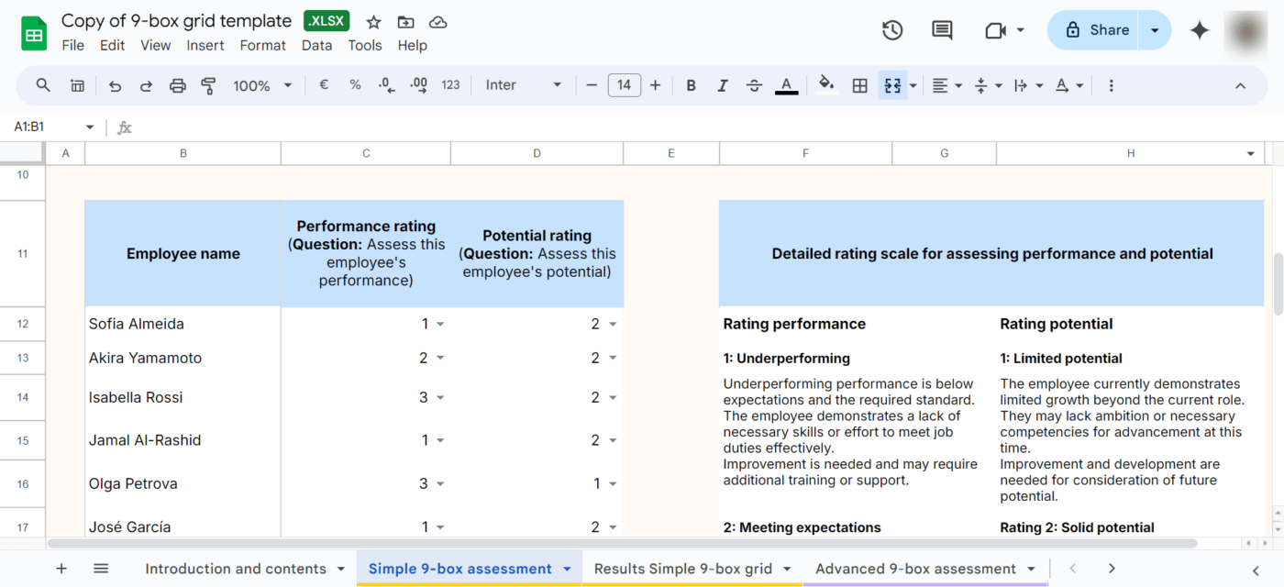1284x587 pixels.
Task: Increase font size with plus button
Action: 655,85
